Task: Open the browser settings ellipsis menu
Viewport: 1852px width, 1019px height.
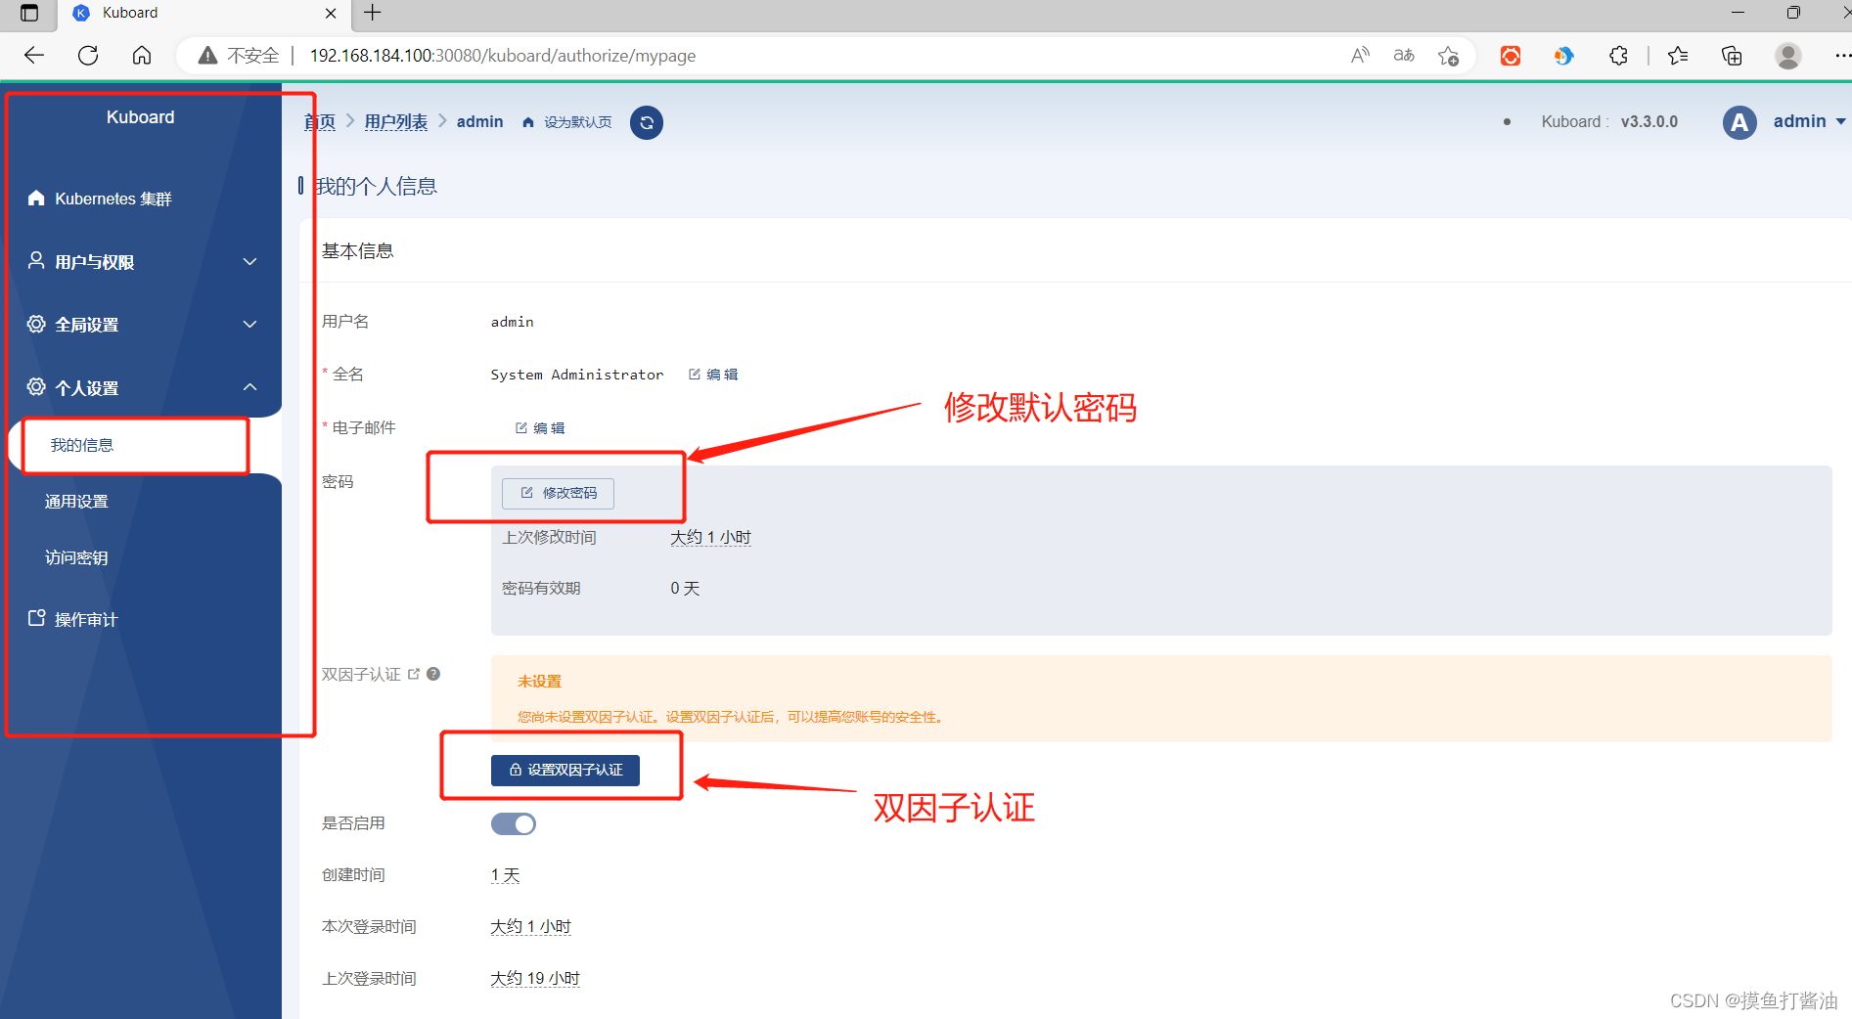Action: click(1841, 56)
